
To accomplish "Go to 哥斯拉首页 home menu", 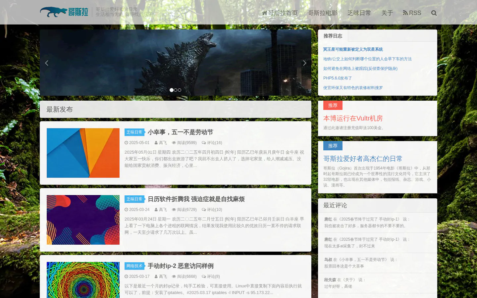I will pyautogui.click(x=280, y=13).
